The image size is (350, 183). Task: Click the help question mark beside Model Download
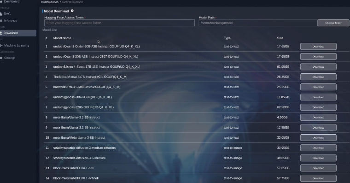pyautogui.click(x=72, y=11)
